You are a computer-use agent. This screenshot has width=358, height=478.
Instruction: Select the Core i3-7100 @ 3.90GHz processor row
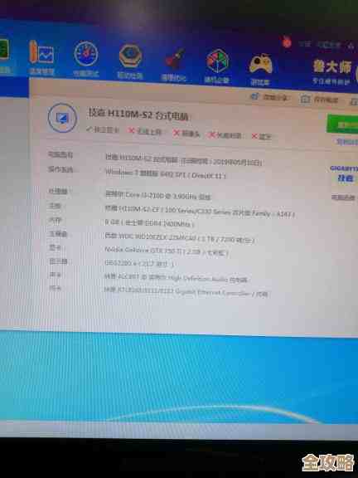point(158,195)
